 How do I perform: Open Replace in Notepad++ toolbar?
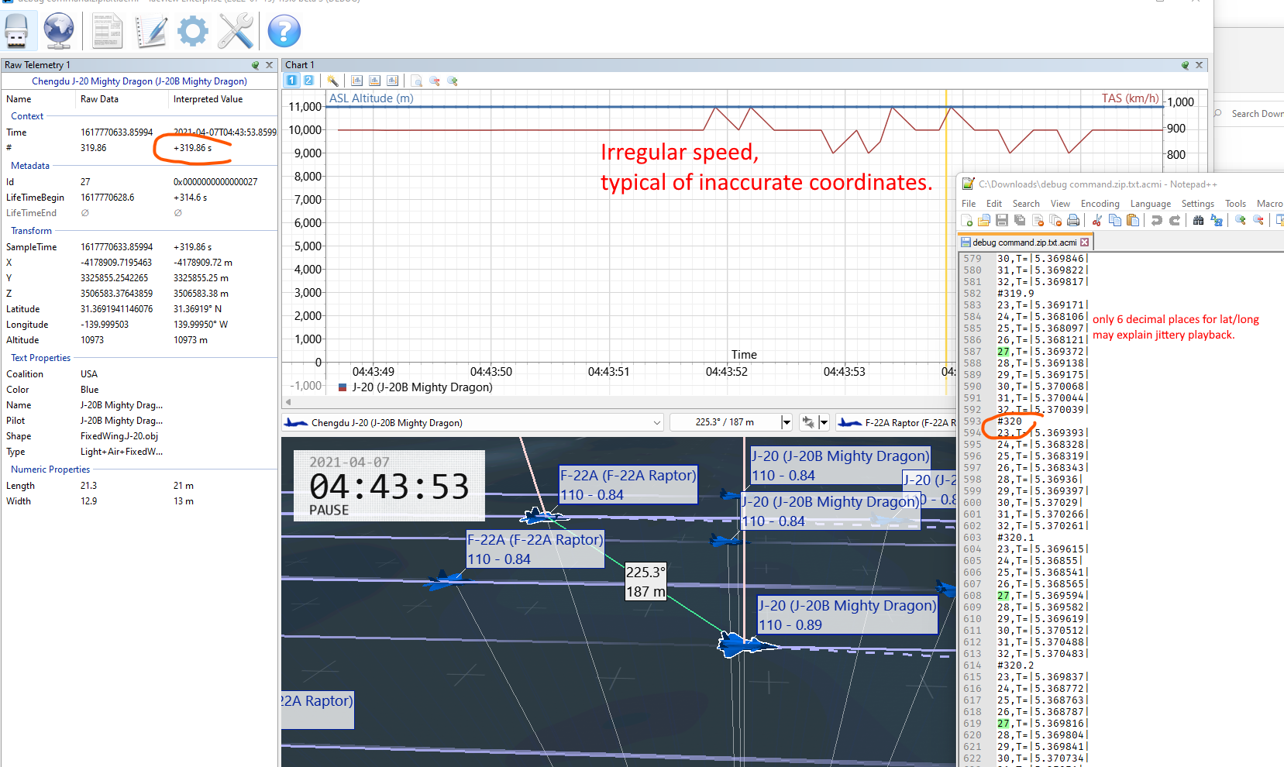(x=1217, y=221)
